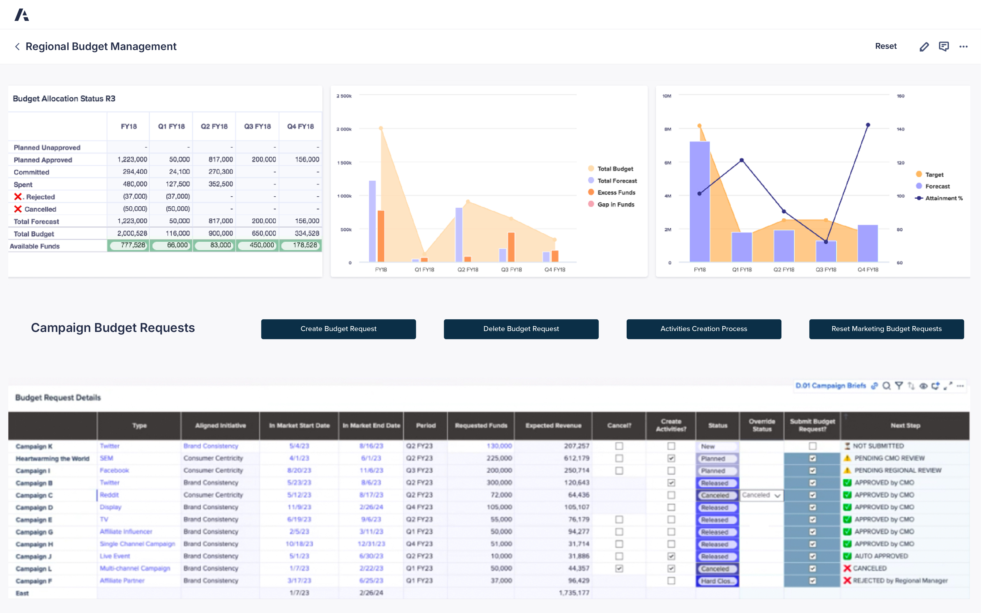The image size is (981, 613).
Task: Expand the grid to full screen
Action: 948,386
